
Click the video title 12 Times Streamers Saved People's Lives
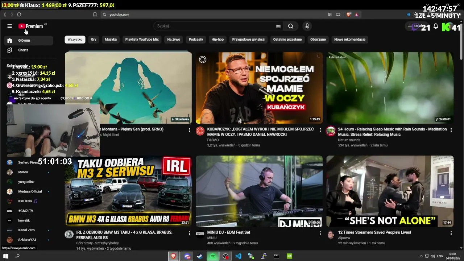[x=374, y=232]
